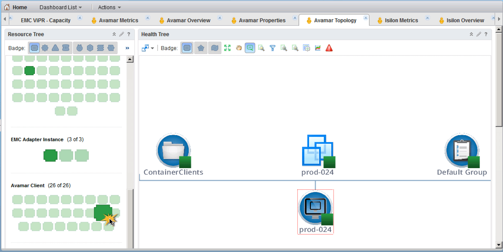
Task: Select the pan hand tool
Action: click(239, 48)
